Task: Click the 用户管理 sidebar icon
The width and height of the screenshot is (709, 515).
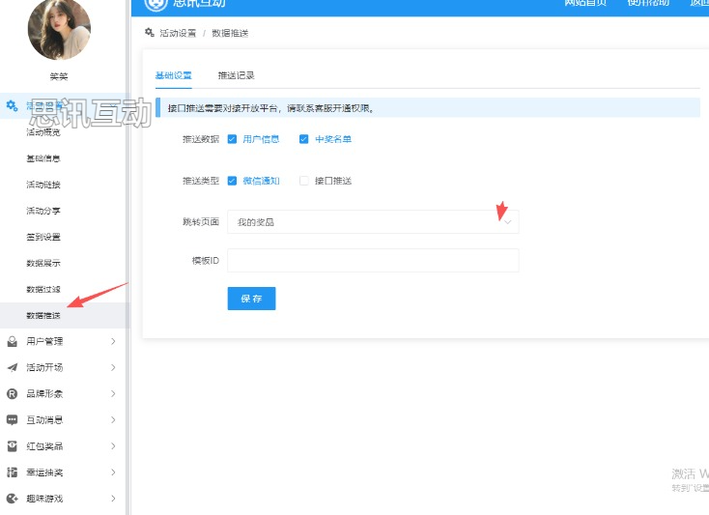Action: (x=12, y=341)
